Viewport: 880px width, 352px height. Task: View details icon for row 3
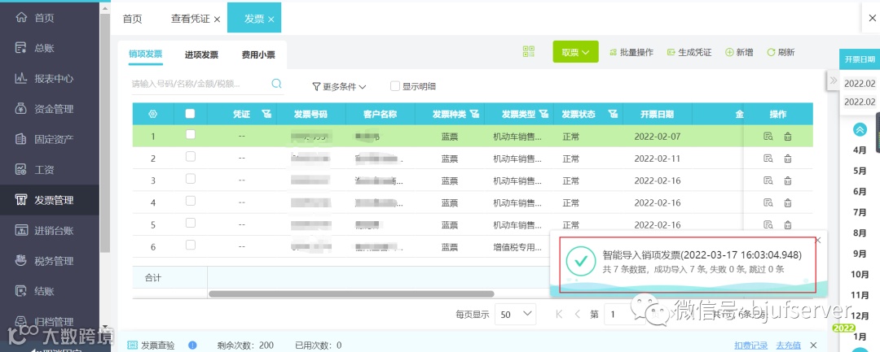(768, 180)
